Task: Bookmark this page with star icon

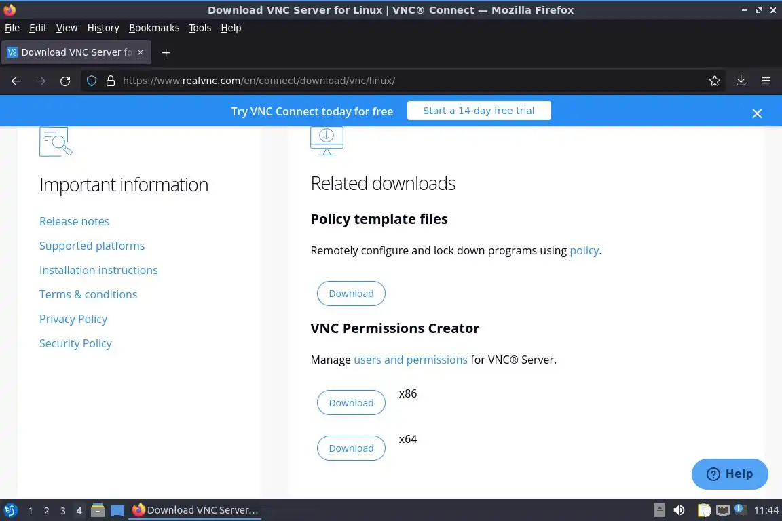Action: pos(715,81)
